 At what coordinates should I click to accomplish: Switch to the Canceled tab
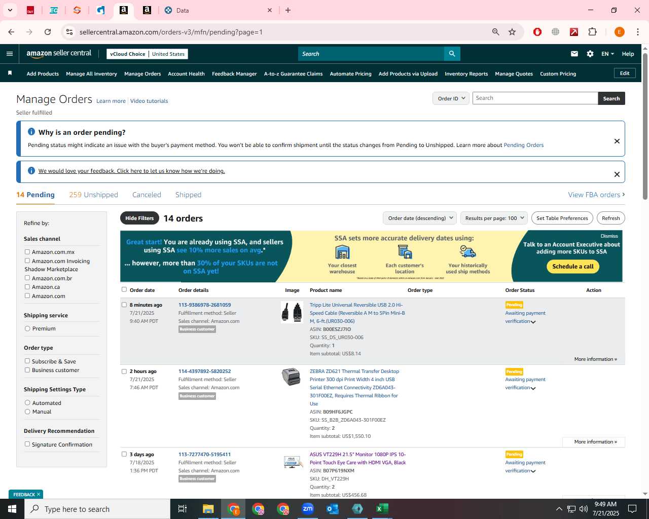[x=147, y=195]
